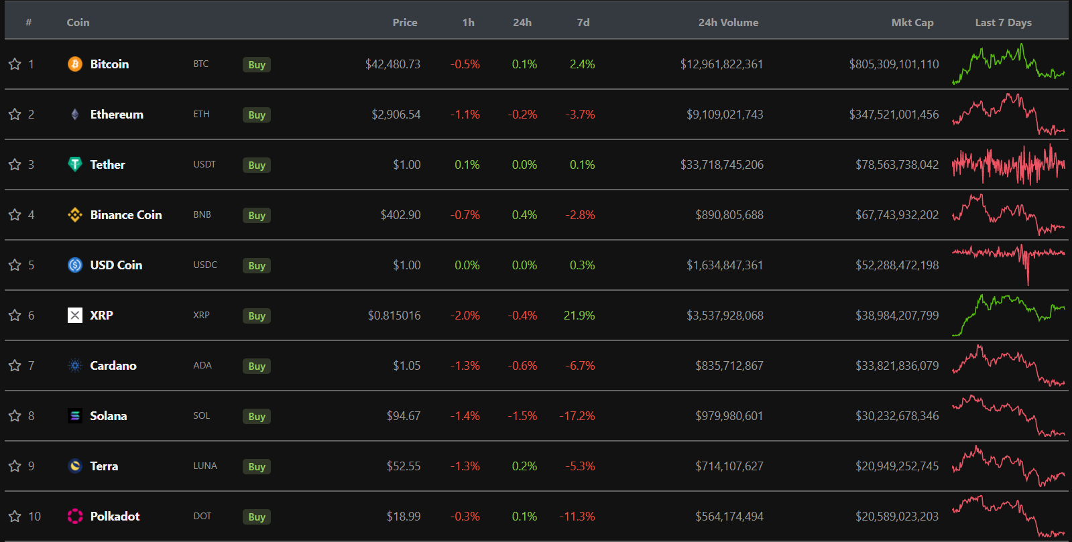1072x542 pixels.
Task: Add Solana to favorites via star
Action: tap(15, 415)
